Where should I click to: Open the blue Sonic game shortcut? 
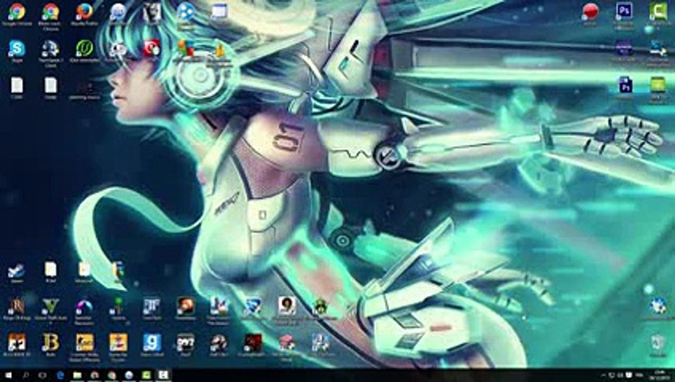(x=658, y=306)
